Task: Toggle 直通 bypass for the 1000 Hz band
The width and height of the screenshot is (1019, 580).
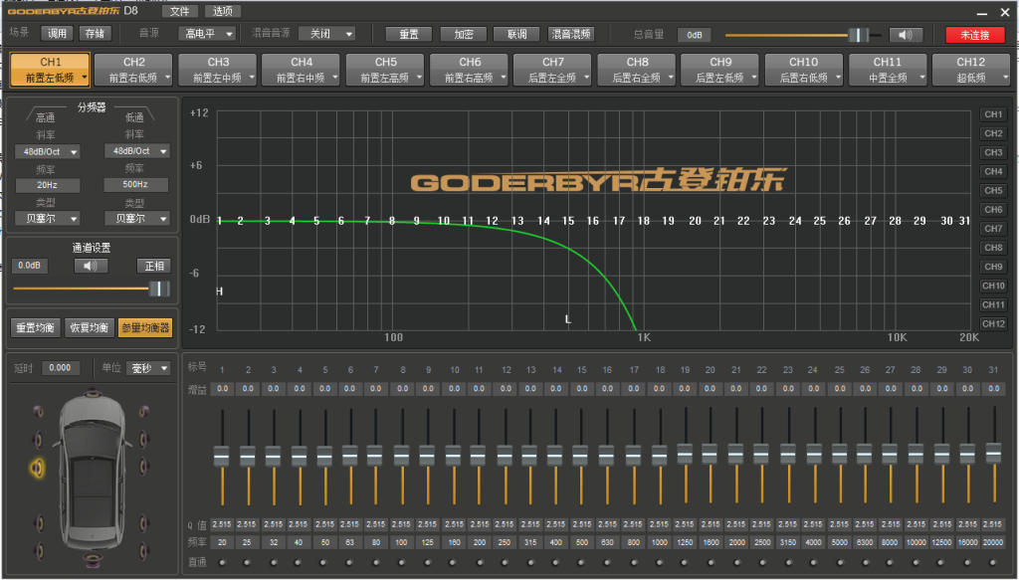Action: tap(659, 562)
